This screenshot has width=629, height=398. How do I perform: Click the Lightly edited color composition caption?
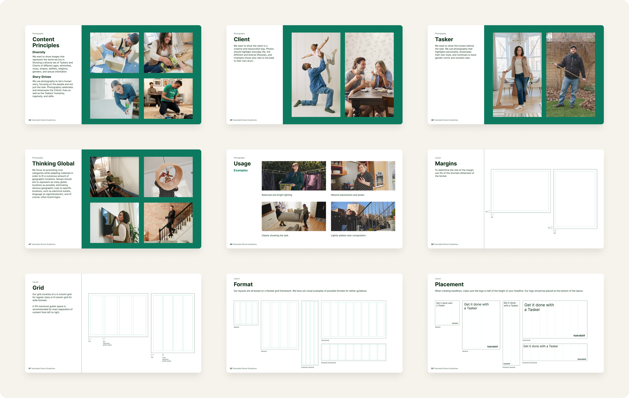coord(348,235)
